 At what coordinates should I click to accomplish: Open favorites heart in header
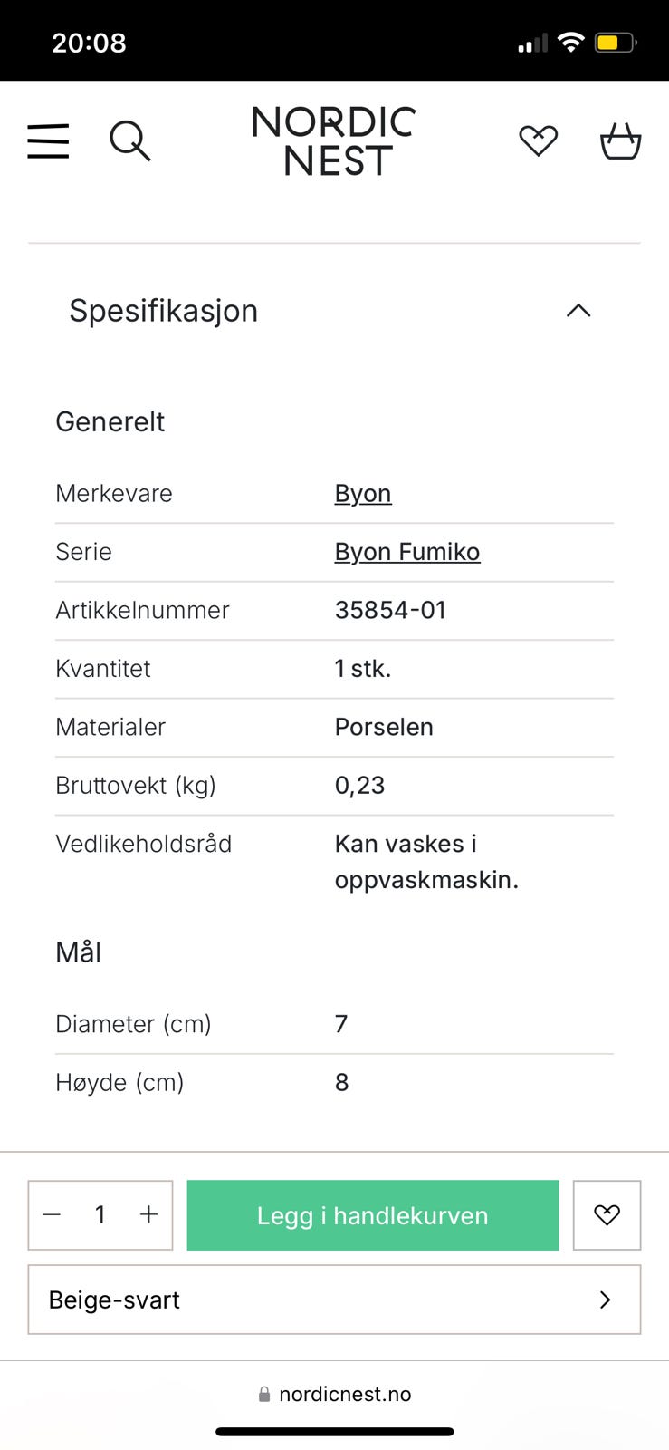click(538, 140)
